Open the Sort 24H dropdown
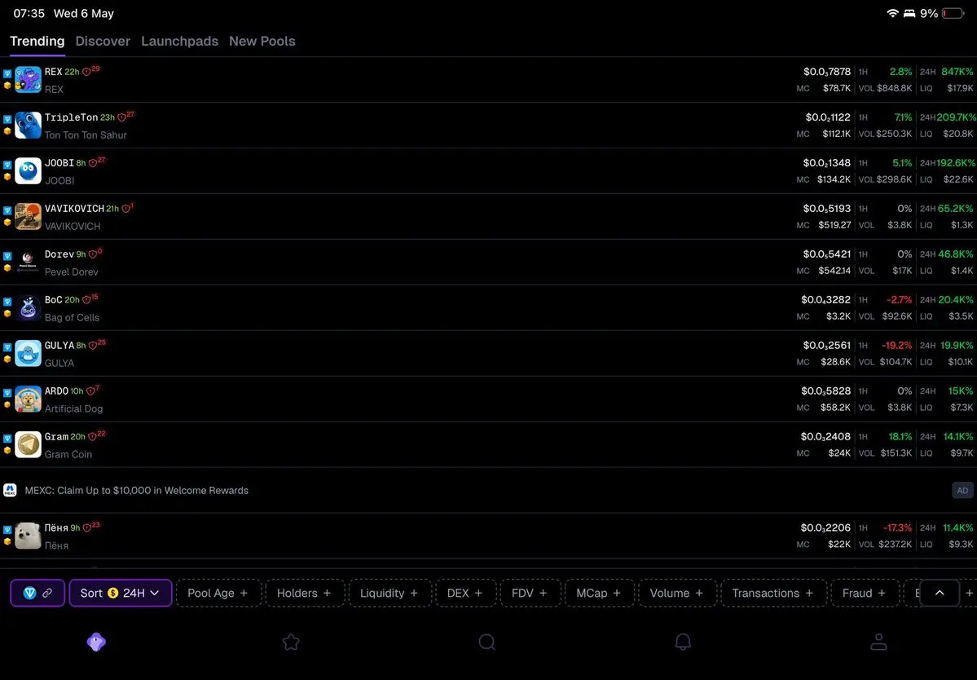Viewport: 977px width, 680px height. pyautogui.click(x=121, y=593)
